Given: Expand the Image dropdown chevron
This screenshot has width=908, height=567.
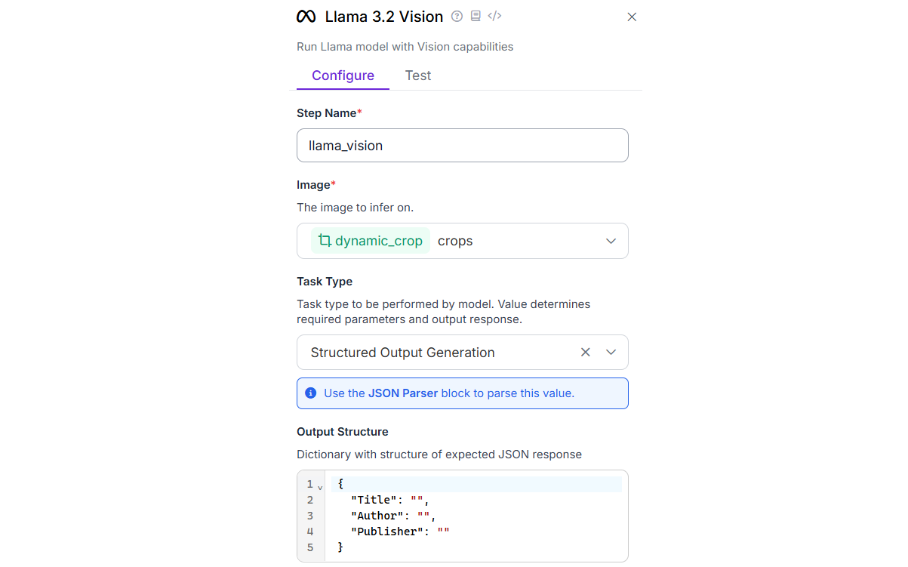Looking at the screenshot, I should click(611, 241).
